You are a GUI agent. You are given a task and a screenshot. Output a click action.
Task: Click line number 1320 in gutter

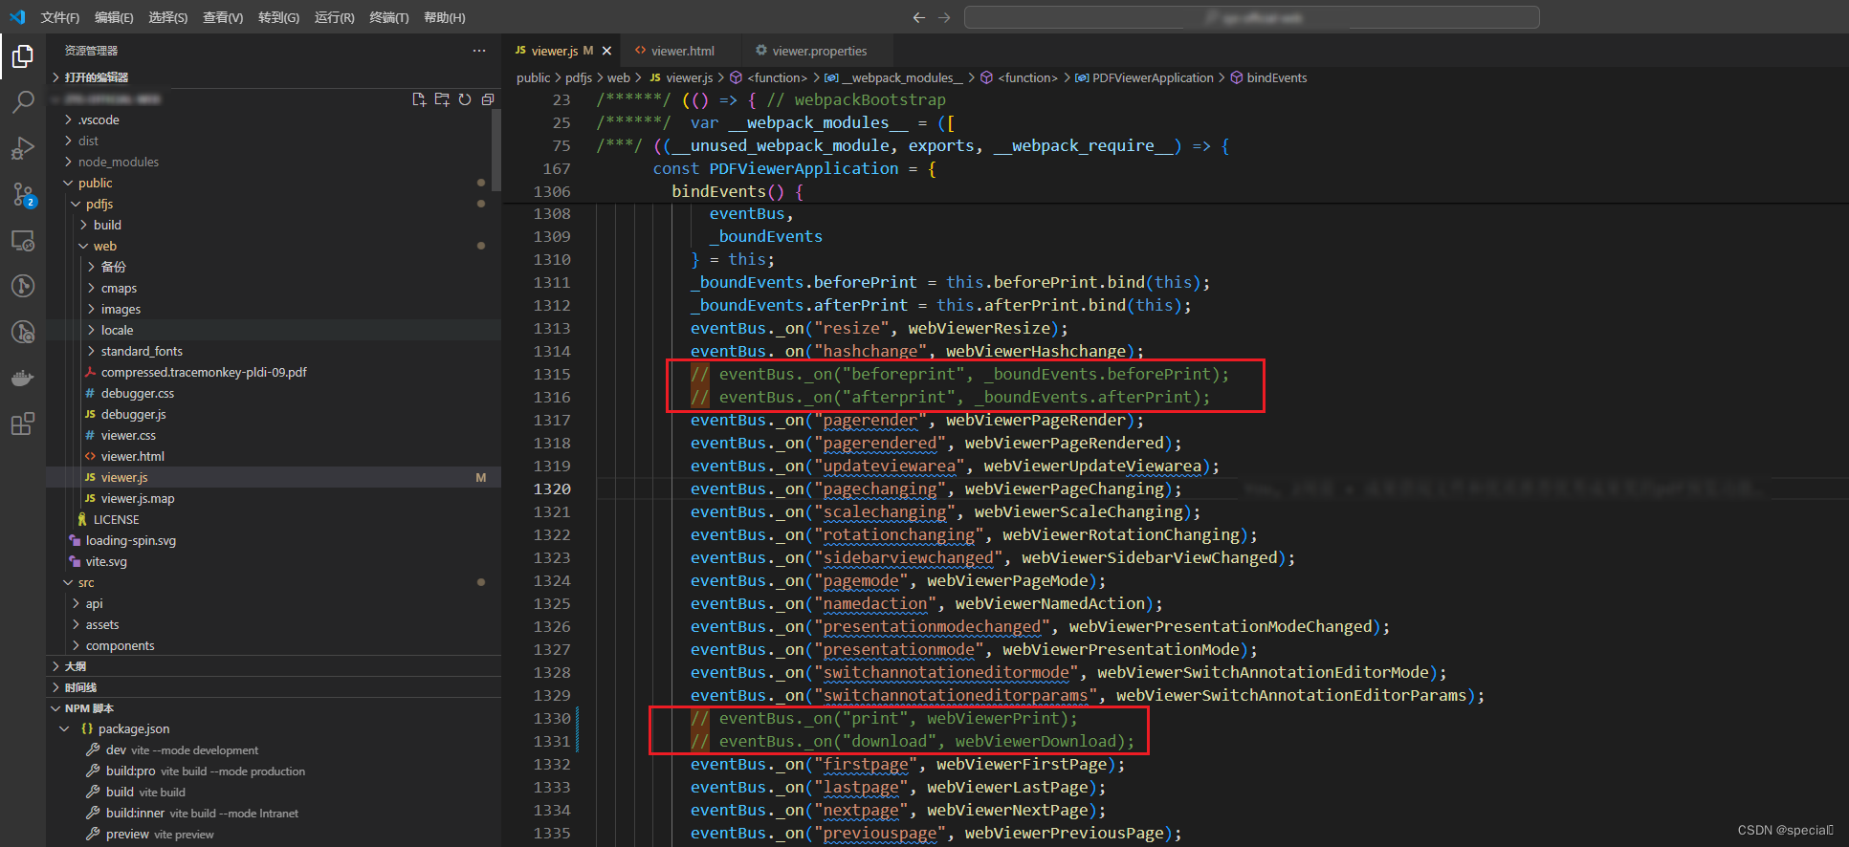point(552,489)
